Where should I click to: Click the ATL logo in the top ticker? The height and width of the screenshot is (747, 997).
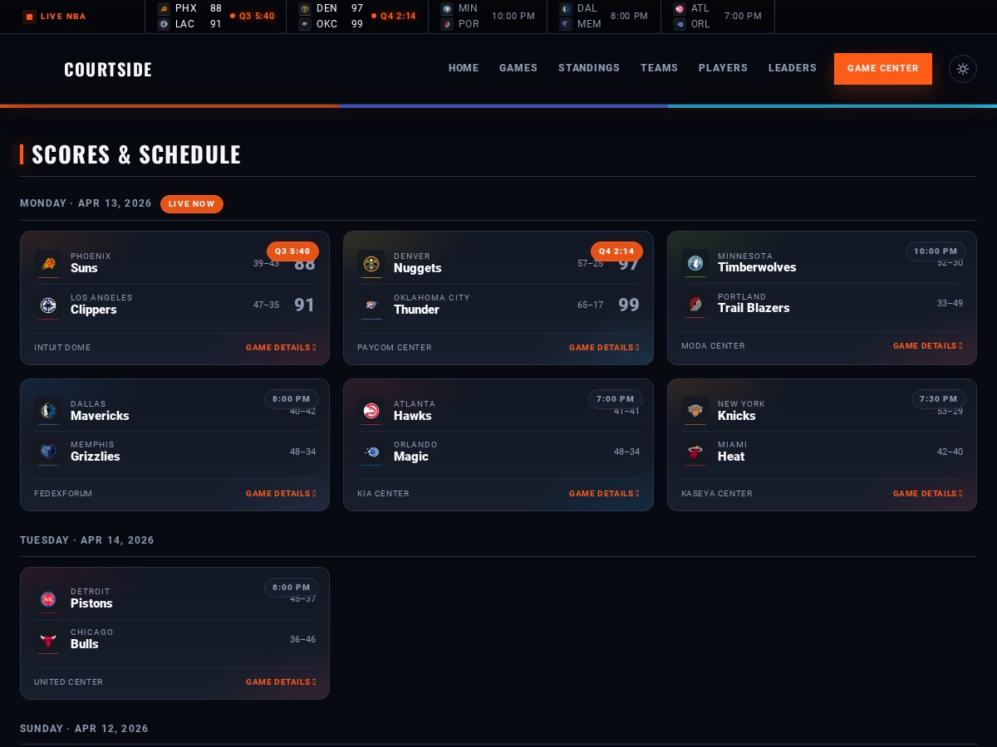tap(680, 8)
